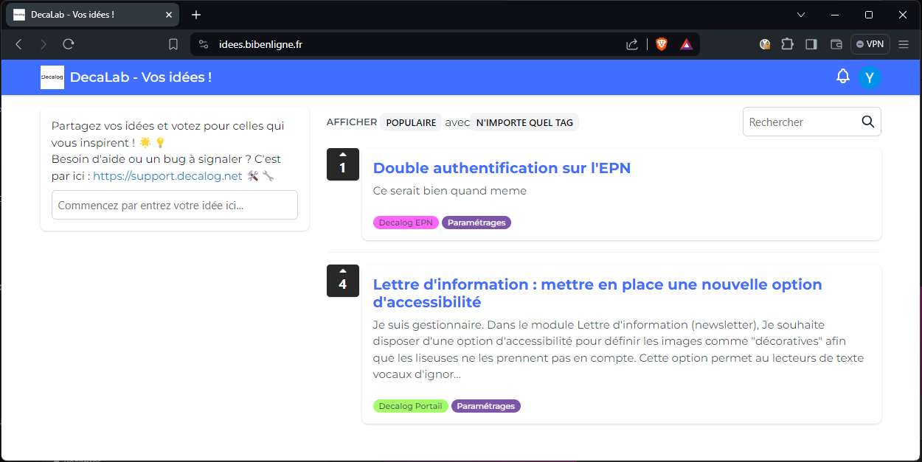Click the search magnifier icon
Screen dimensions: 922x462
(x=867, y=122)
